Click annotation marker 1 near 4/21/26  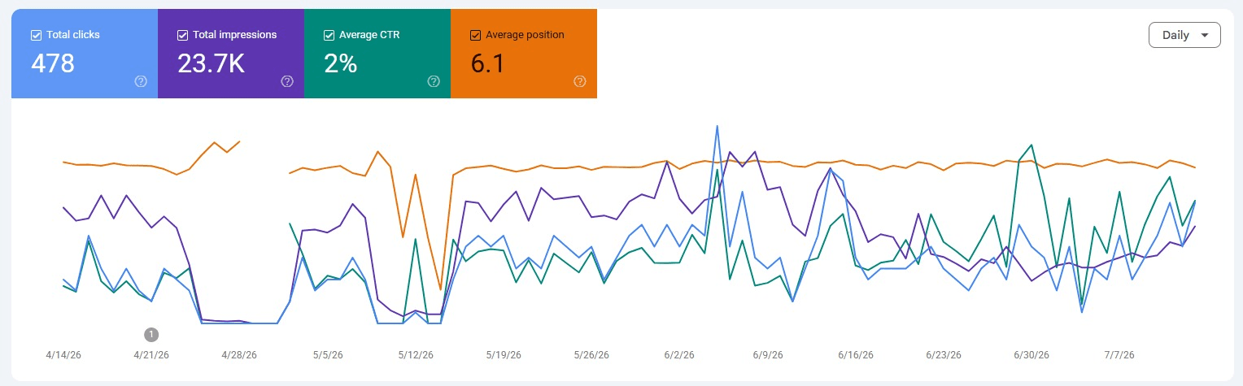pyautogui.click(x=150, y=334)
